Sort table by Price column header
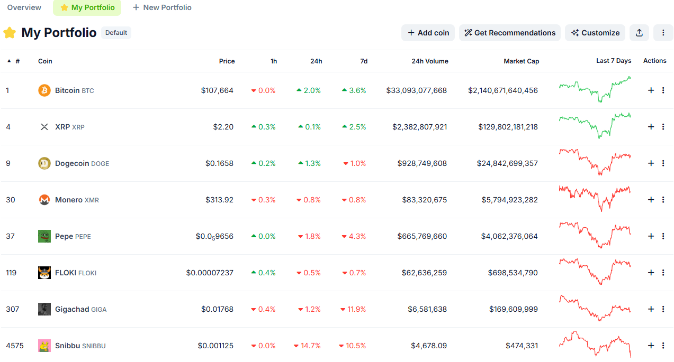674x362 pixels. [227, 61]
